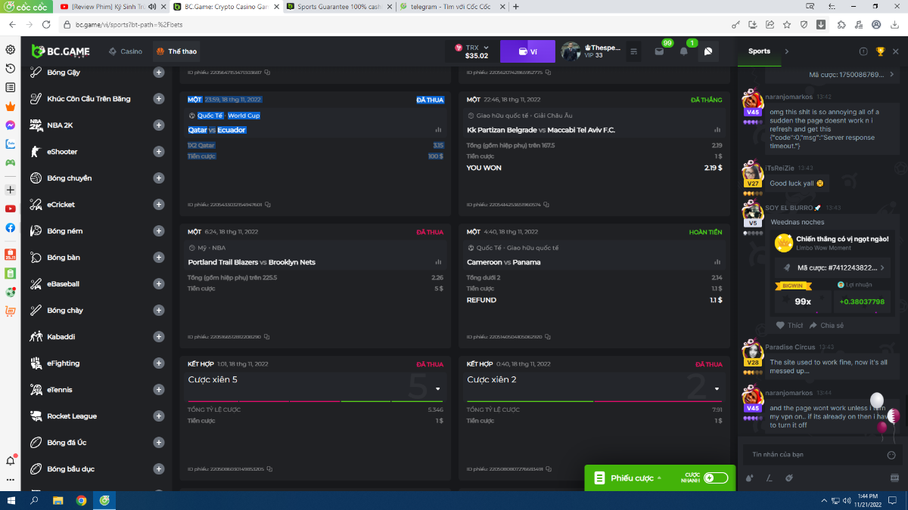Select the Thể thao sports tab
This screenshot has width=908, height=510.
coord(176,51)
